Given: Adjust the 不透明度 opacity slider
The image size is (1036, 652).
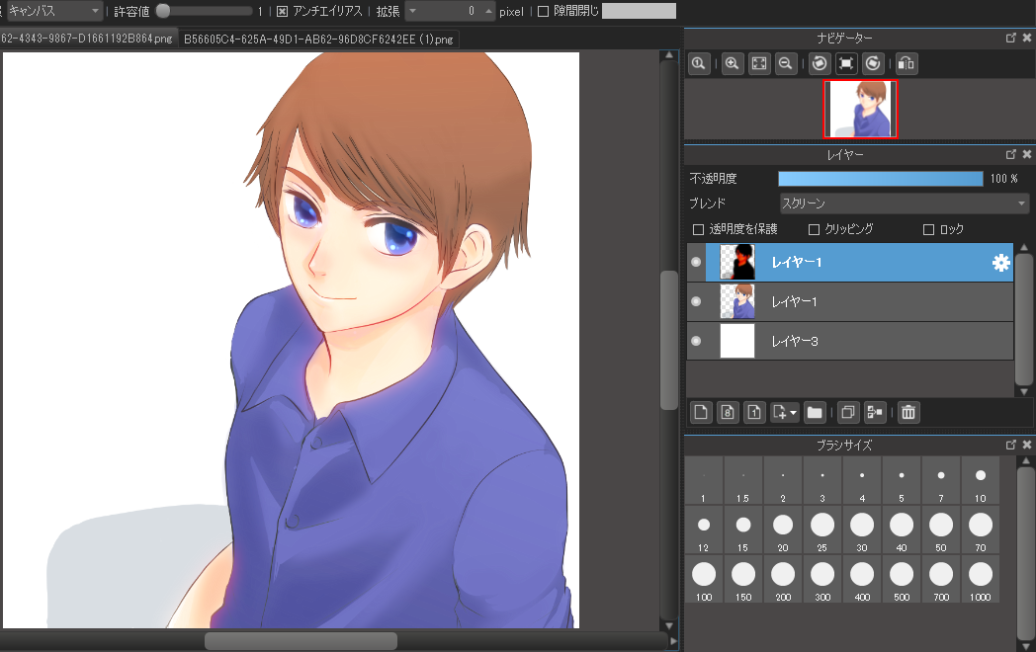Looking at the screenshot, I should (x=880, y=179).
